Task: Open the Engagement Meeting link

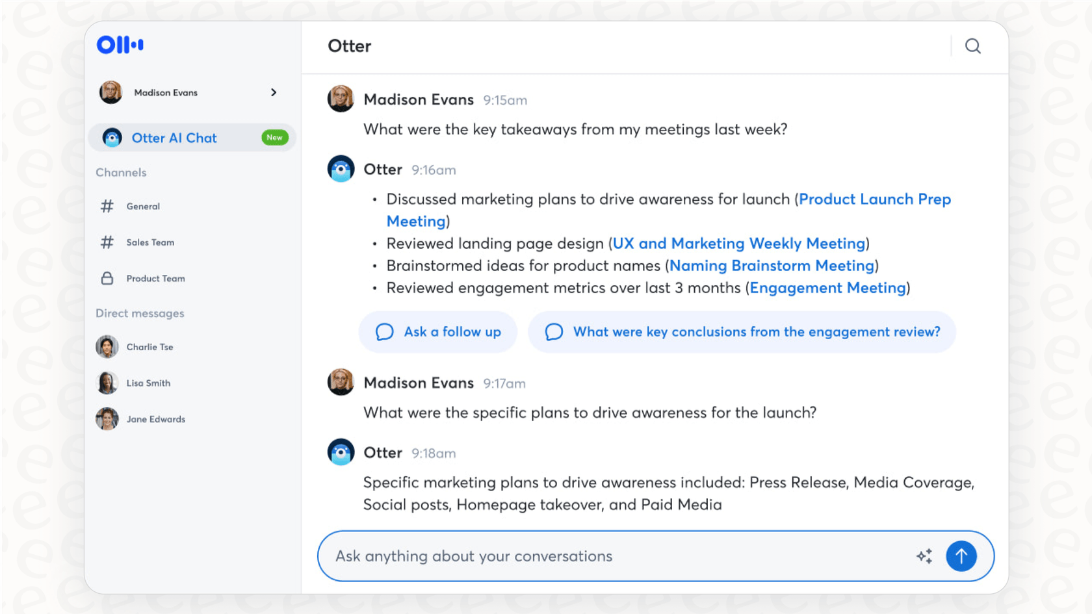Action: tap(827, 287)
